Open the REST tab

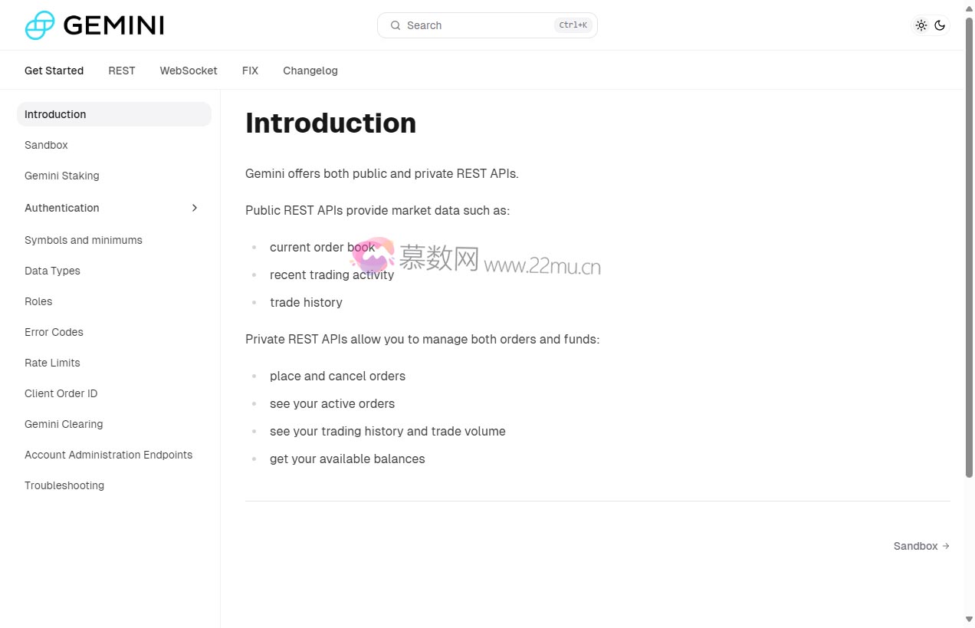point(121,71)
